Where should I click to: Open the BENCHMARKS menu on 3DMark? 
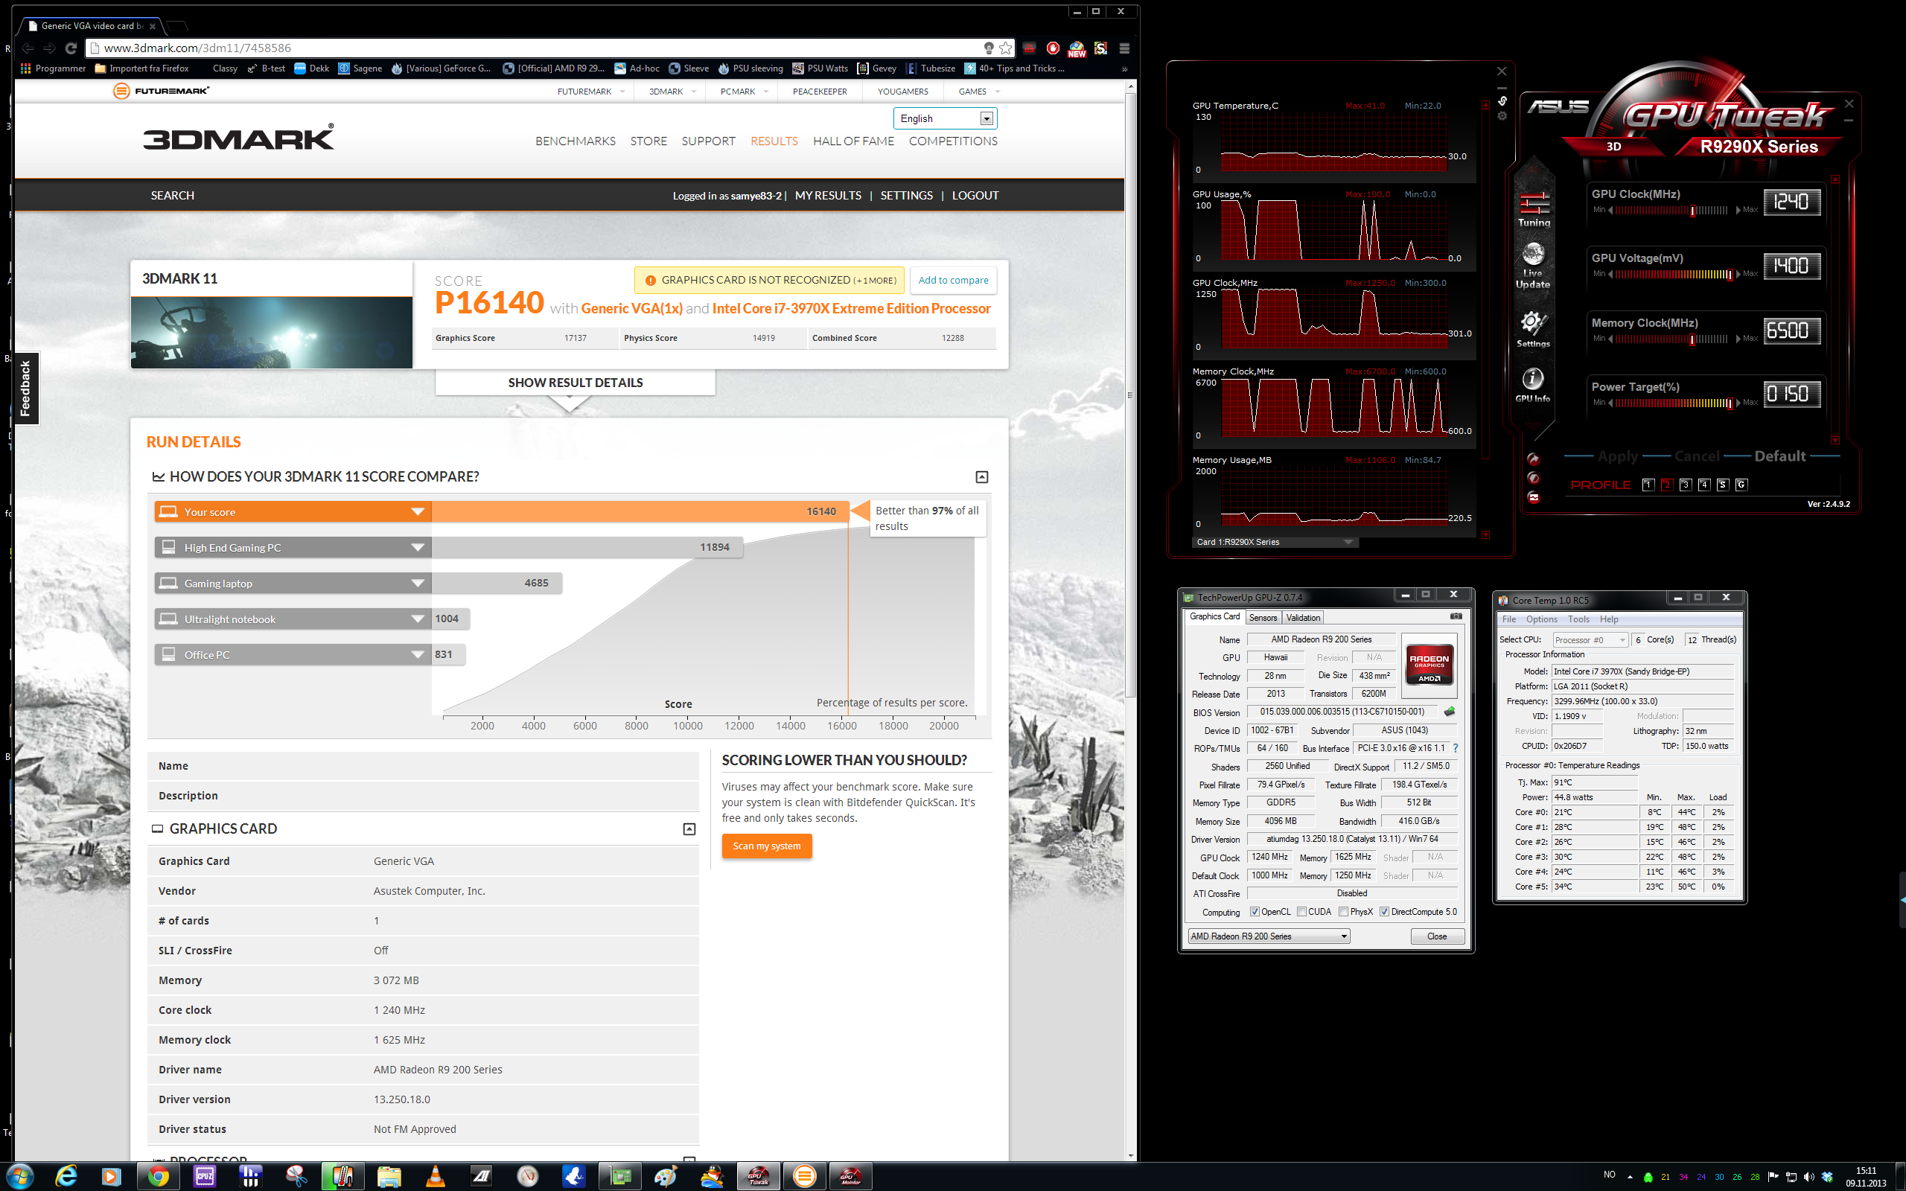tap(575, 141)
